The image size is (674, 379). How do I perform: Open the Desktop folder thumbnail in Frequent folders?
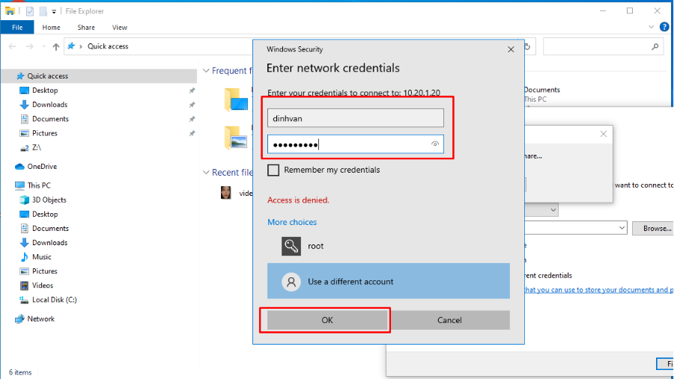tap(236, 99)
